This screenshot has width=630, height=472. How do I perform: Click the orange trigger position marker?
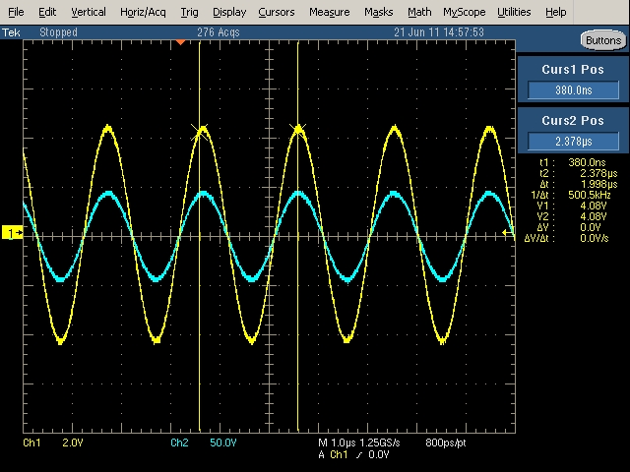(180, 41)
